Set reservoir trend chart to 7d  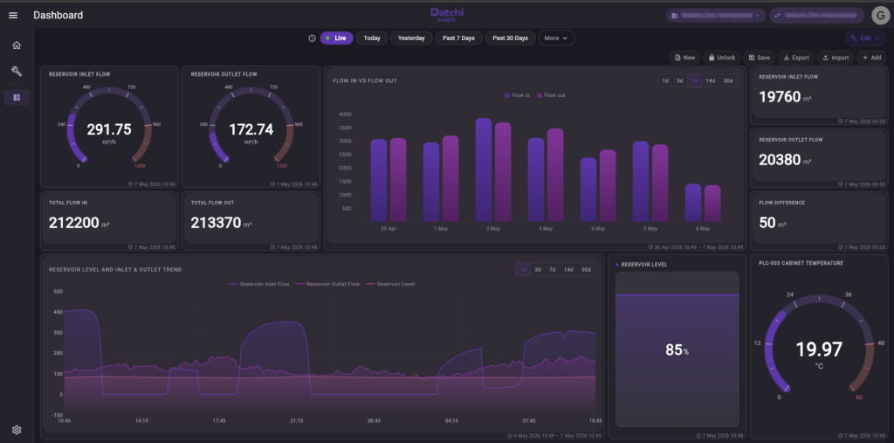(553, 269)
